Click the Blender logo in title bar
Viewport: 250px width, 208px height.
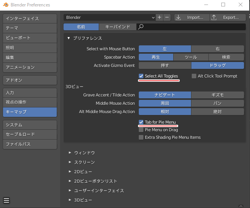point(5,5)
